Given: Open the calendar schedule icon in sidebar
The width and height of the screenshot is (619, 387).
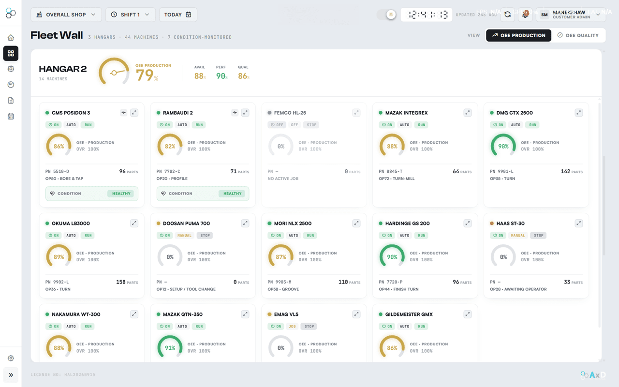Looking at the screenshot, I should (x=11, y=116).
